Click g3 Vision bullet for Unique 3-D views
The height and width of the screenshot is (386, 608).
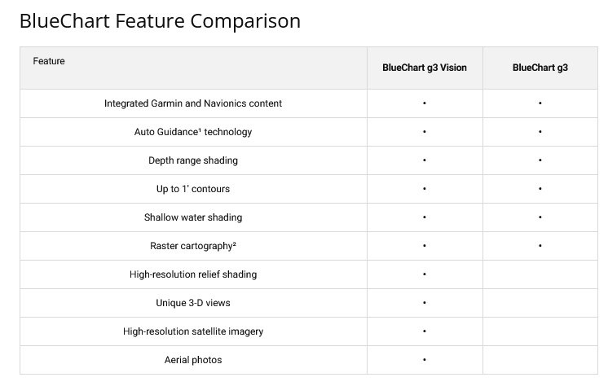(x=425, y=303)
